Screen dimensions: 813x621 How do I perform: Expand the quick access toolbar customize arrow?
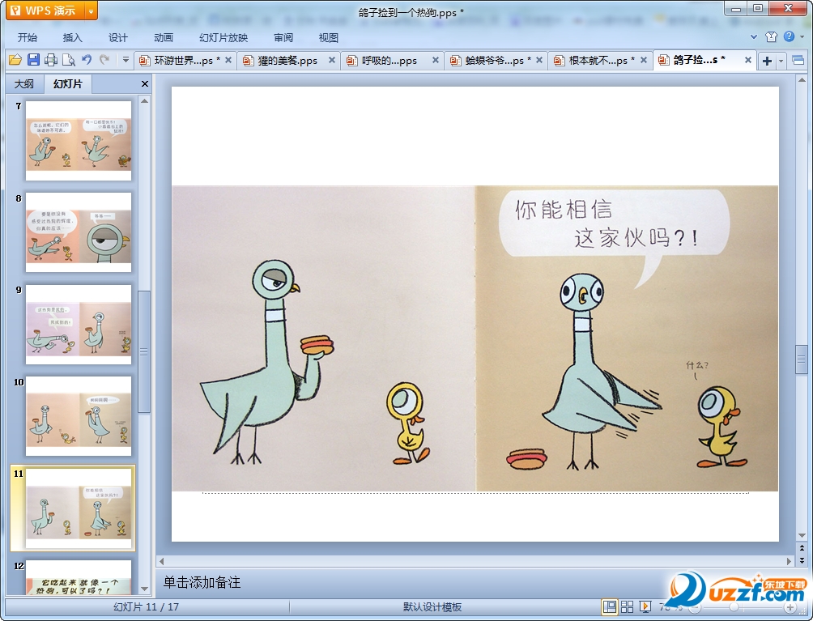[x=126, y=60]
